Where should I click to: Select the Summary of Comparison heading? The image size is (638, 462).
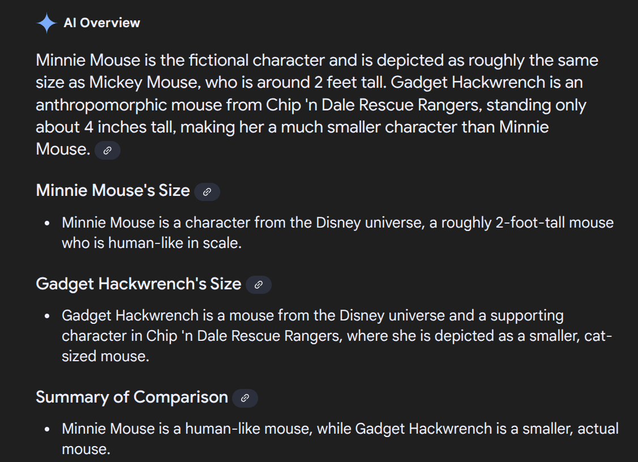[x=131, y=397]
